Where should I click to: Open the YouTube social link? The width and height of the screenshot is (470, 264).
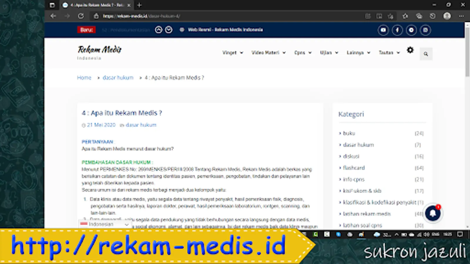pyautogui.click(x=383, y=30)
